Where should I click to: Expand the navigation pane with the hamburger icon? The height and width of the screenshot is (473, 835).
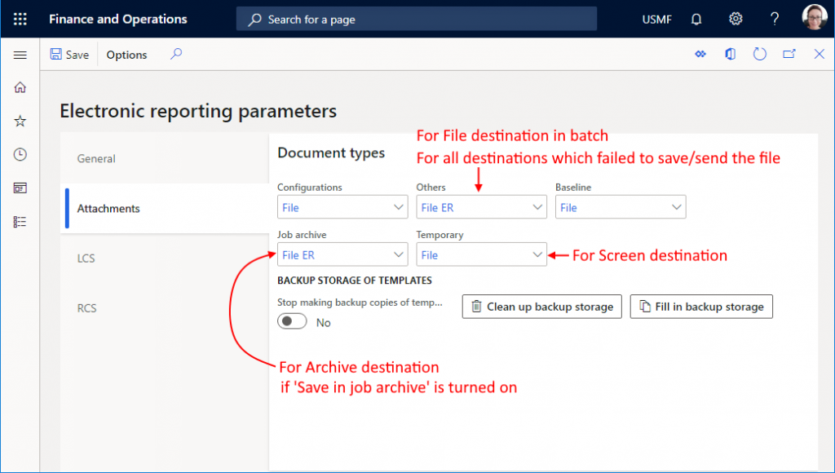pos(20,55)
